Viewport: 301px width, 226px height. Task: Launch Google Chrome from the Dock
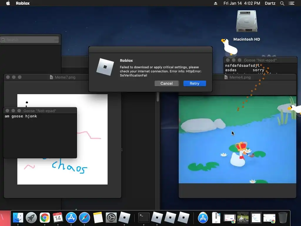coord(45,218)
